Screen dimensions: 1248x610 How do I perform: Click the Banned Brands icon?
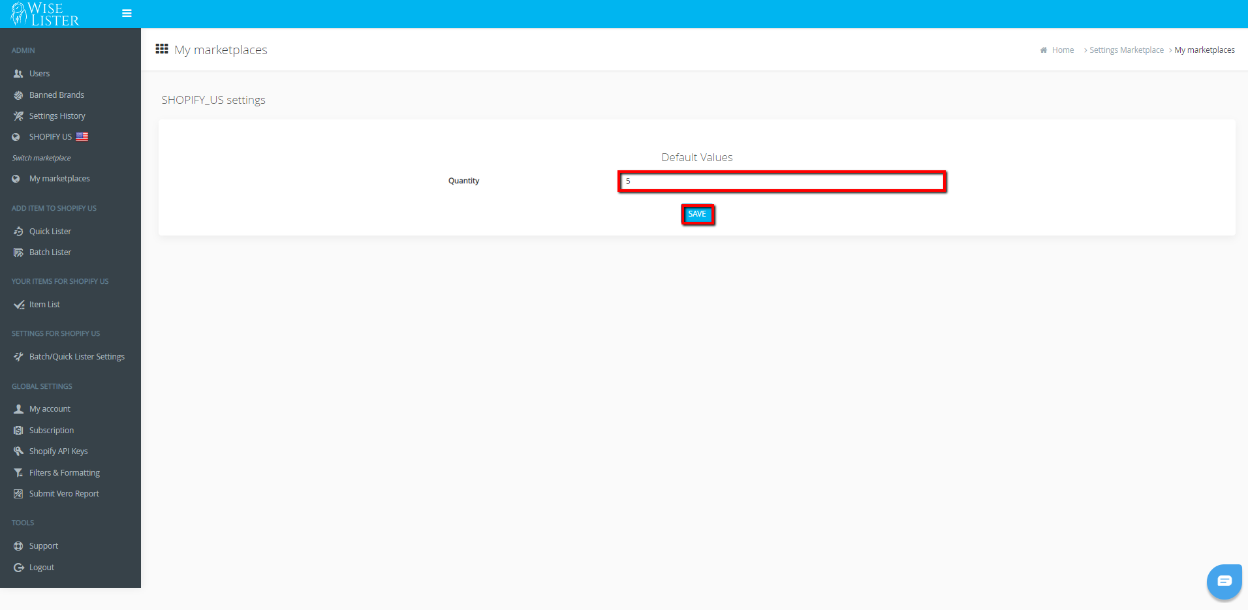pyautogui.click(x=18, y=95)
